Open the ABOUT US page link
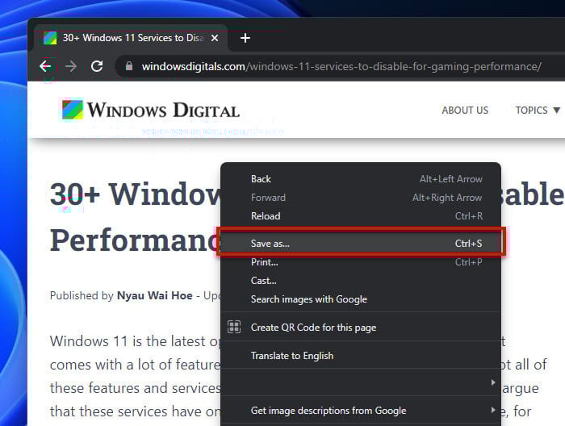The width and height of the screenshot is (565, 426). (x=465, y=110)
